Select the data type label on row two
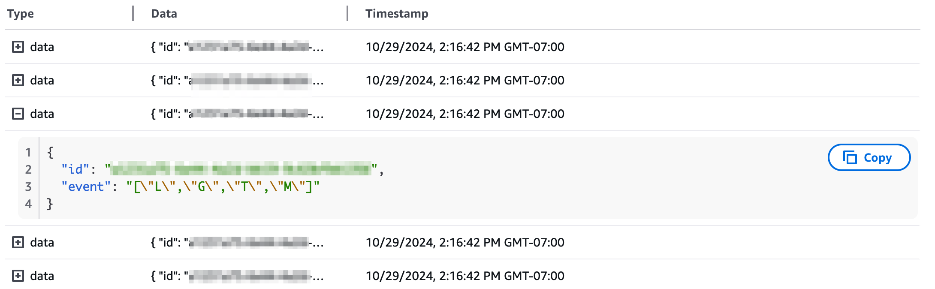 click(42, 81)
